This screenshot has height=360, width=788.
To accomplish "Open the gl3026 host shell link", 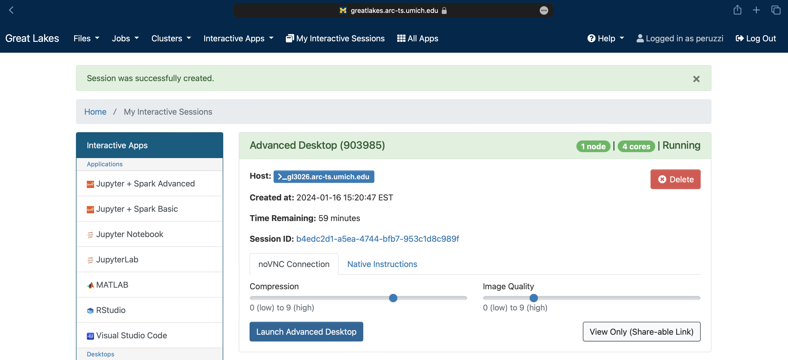I will click(324, 177).
